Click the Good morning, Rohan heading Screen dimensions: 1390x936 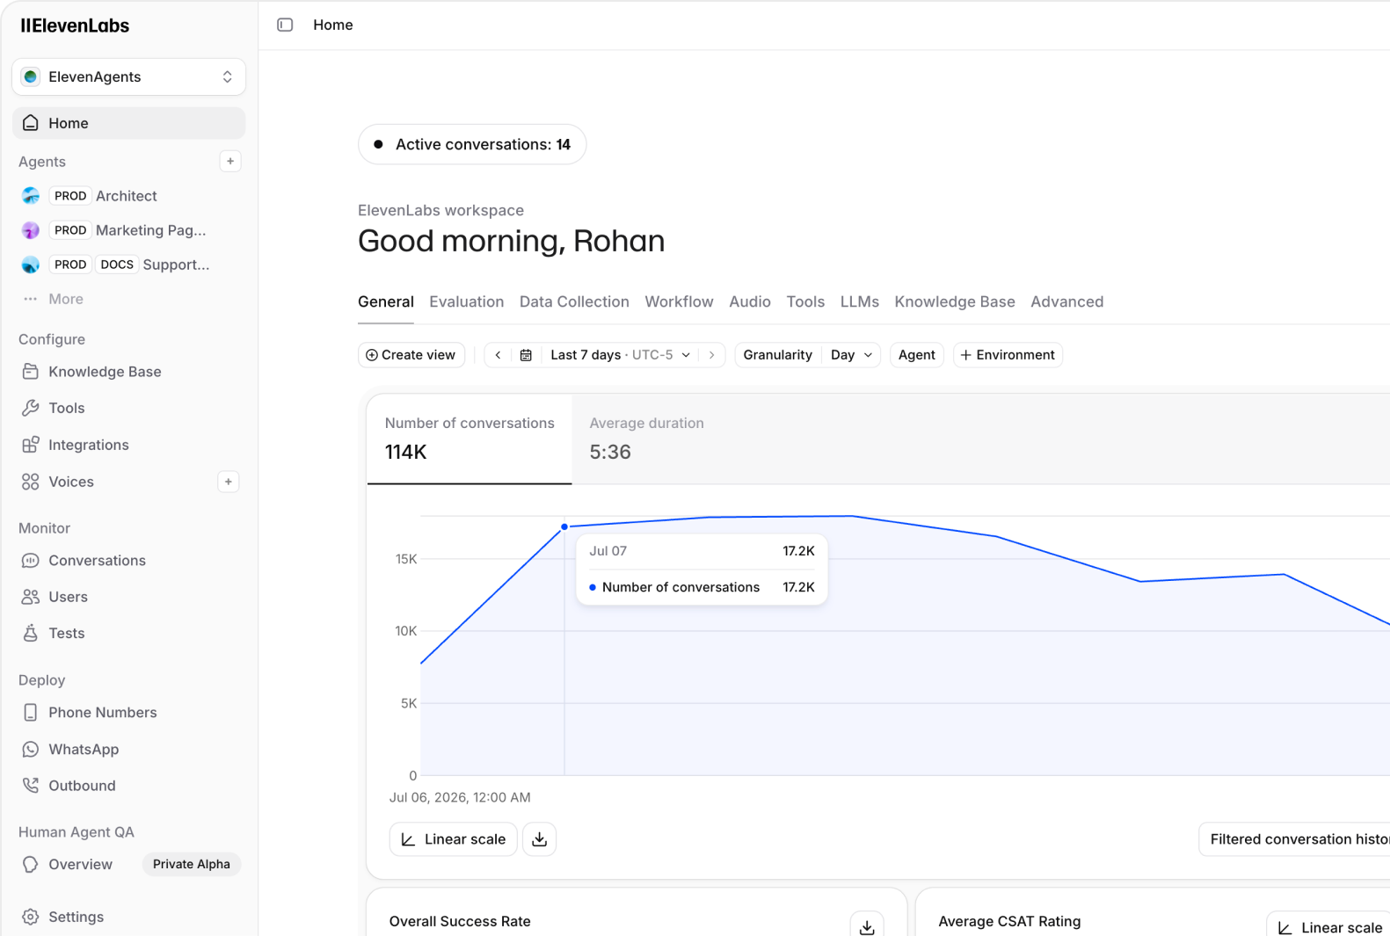click(x=511, y=241)
